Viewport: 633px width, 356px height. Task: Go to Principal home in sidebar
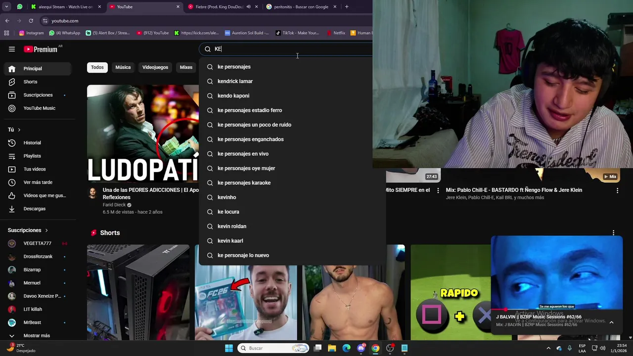38,69
